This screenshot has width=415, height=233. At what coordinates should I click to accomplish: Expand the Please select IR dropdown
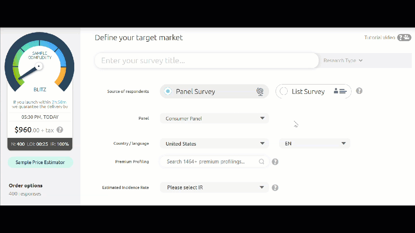[x=215, y=187]
